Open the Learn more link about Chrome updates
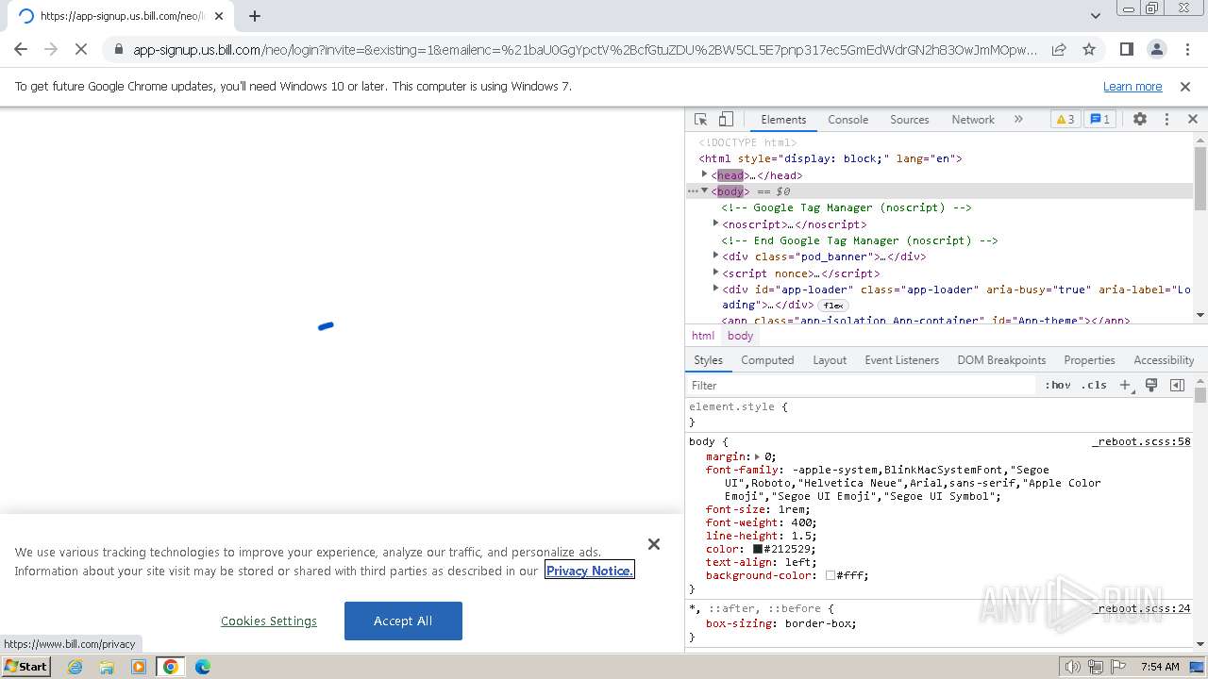Screen dimensions: 1208x679 [x=1132, y=86]
